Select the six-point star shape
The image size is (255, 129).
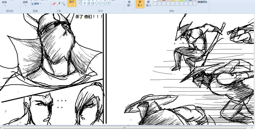coord(93,3)
